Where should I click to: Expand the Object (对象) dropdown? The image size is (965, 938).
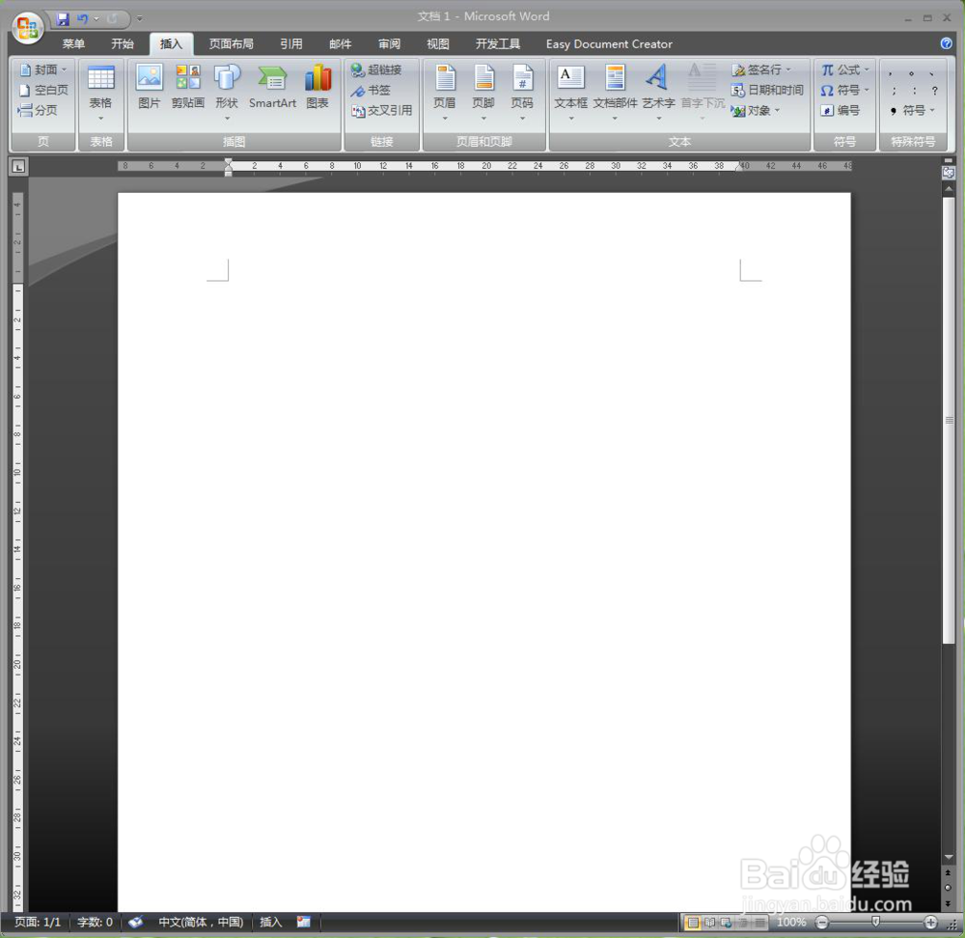click(777, 111)
